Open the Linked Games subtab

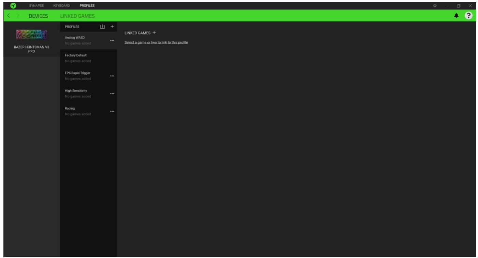(x=77, y=16)
